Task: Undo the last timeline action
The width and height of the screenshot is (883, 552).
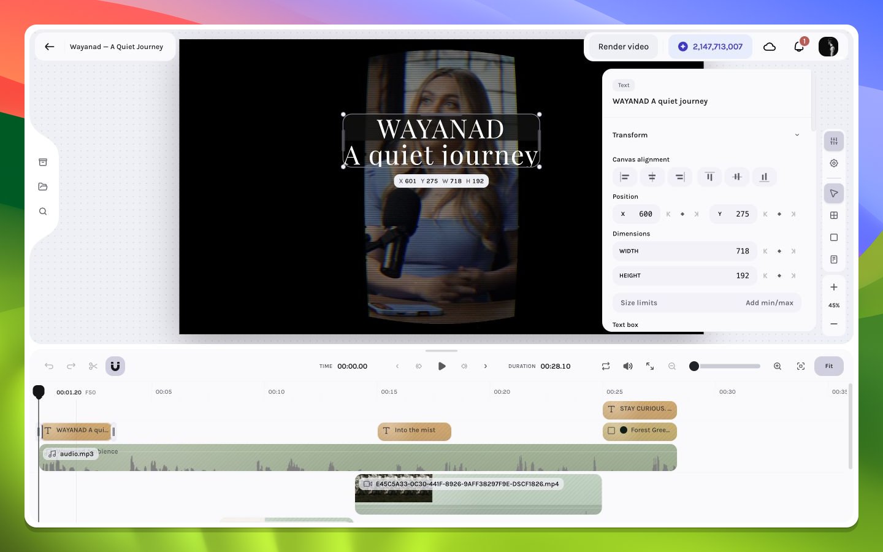Action: [x=49, y=366]
